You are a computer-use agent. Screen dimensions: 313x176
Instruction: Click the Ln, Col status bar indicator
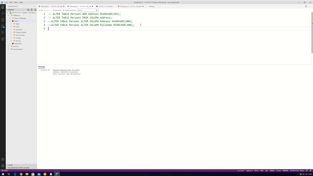[x=241, y=171]
